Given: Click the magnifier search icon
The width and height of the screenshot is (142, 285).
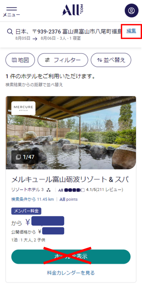Looking at the screenshot, I should (x=10, y=31).
